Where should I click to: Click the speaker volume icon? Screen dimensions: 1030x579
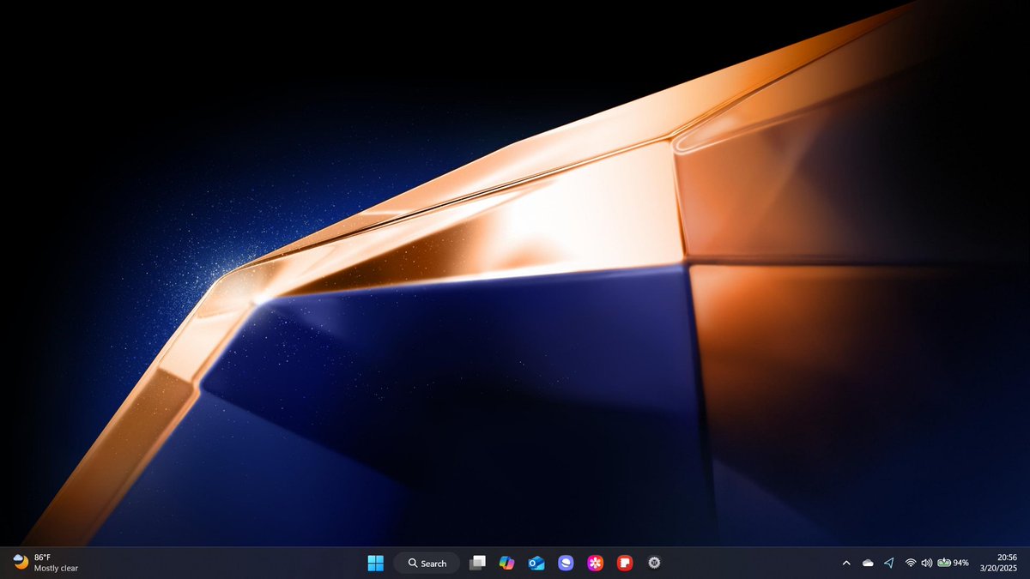click(x=926, y=563)
